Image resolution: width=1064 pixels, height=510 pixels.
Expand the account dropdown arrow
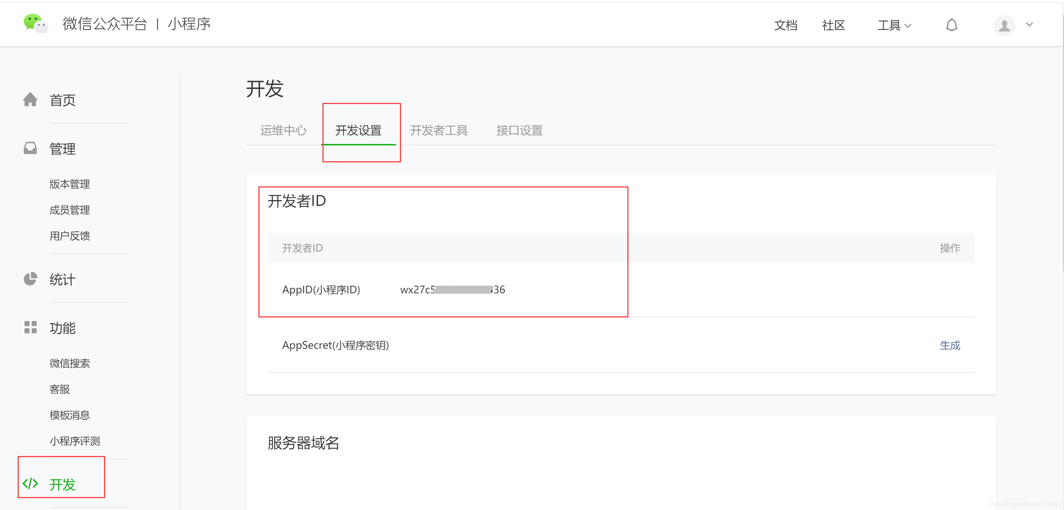coord(1030,25)
